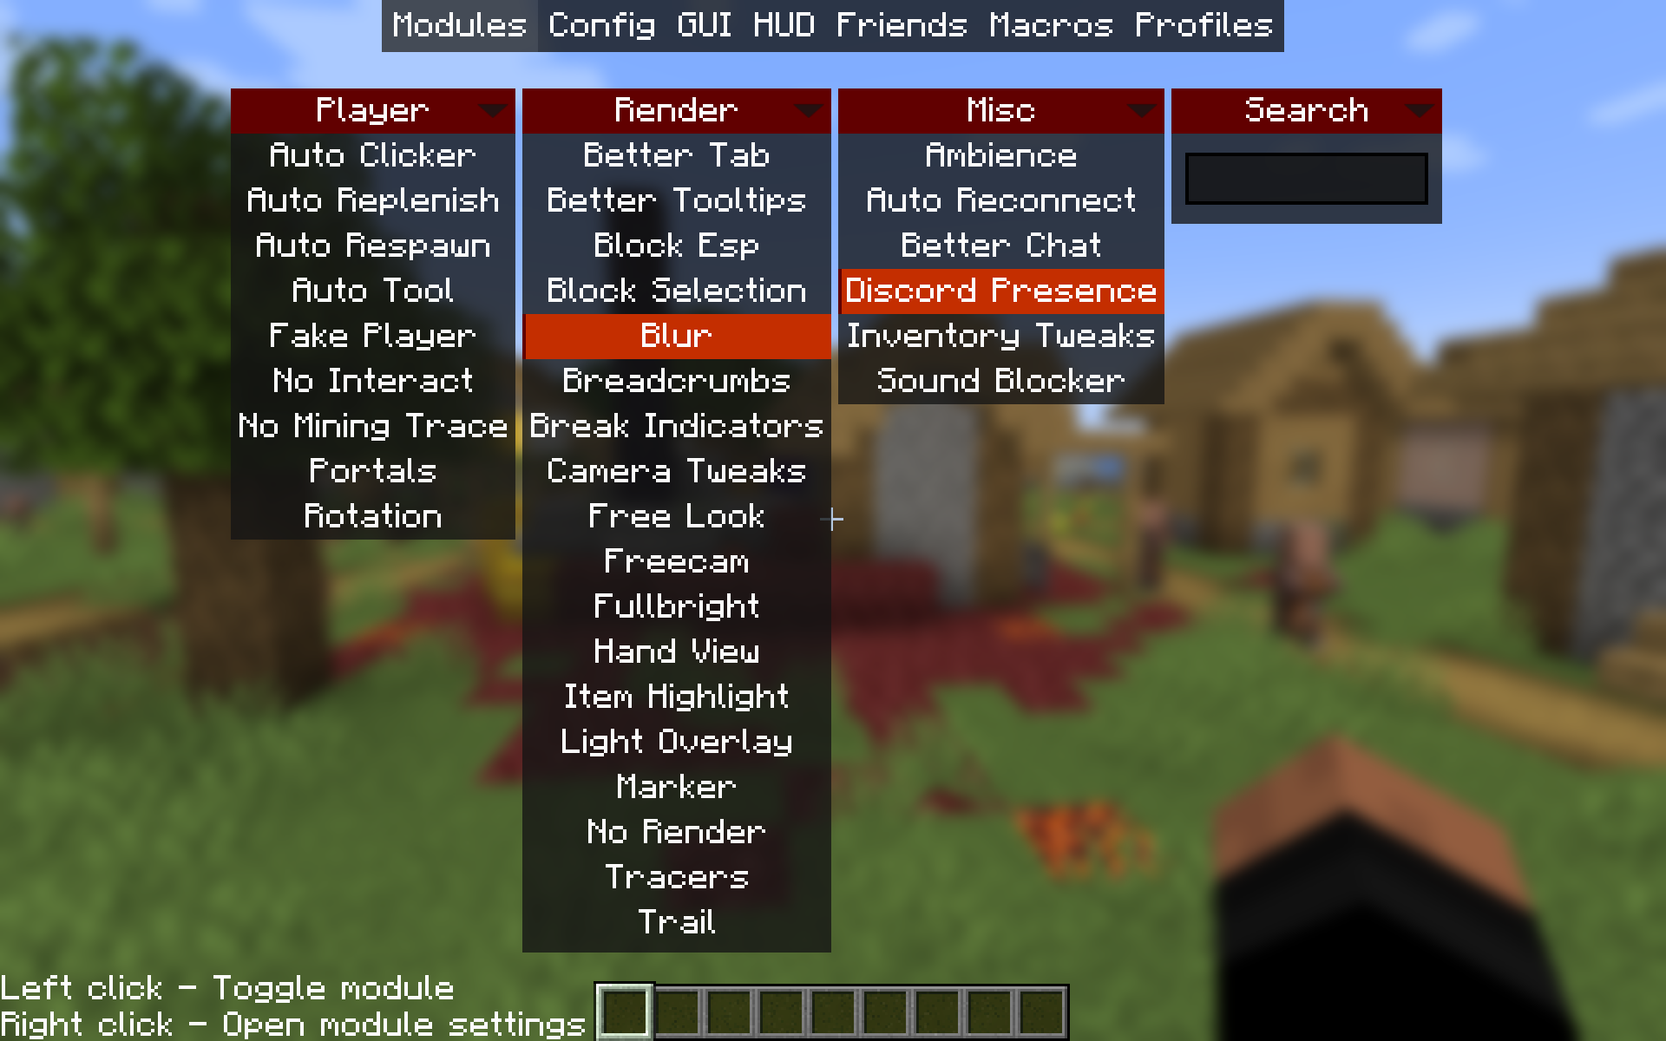Select the Sound Blocker module
This screenshot has width=1666, height=1041.
tap(999, 379)
